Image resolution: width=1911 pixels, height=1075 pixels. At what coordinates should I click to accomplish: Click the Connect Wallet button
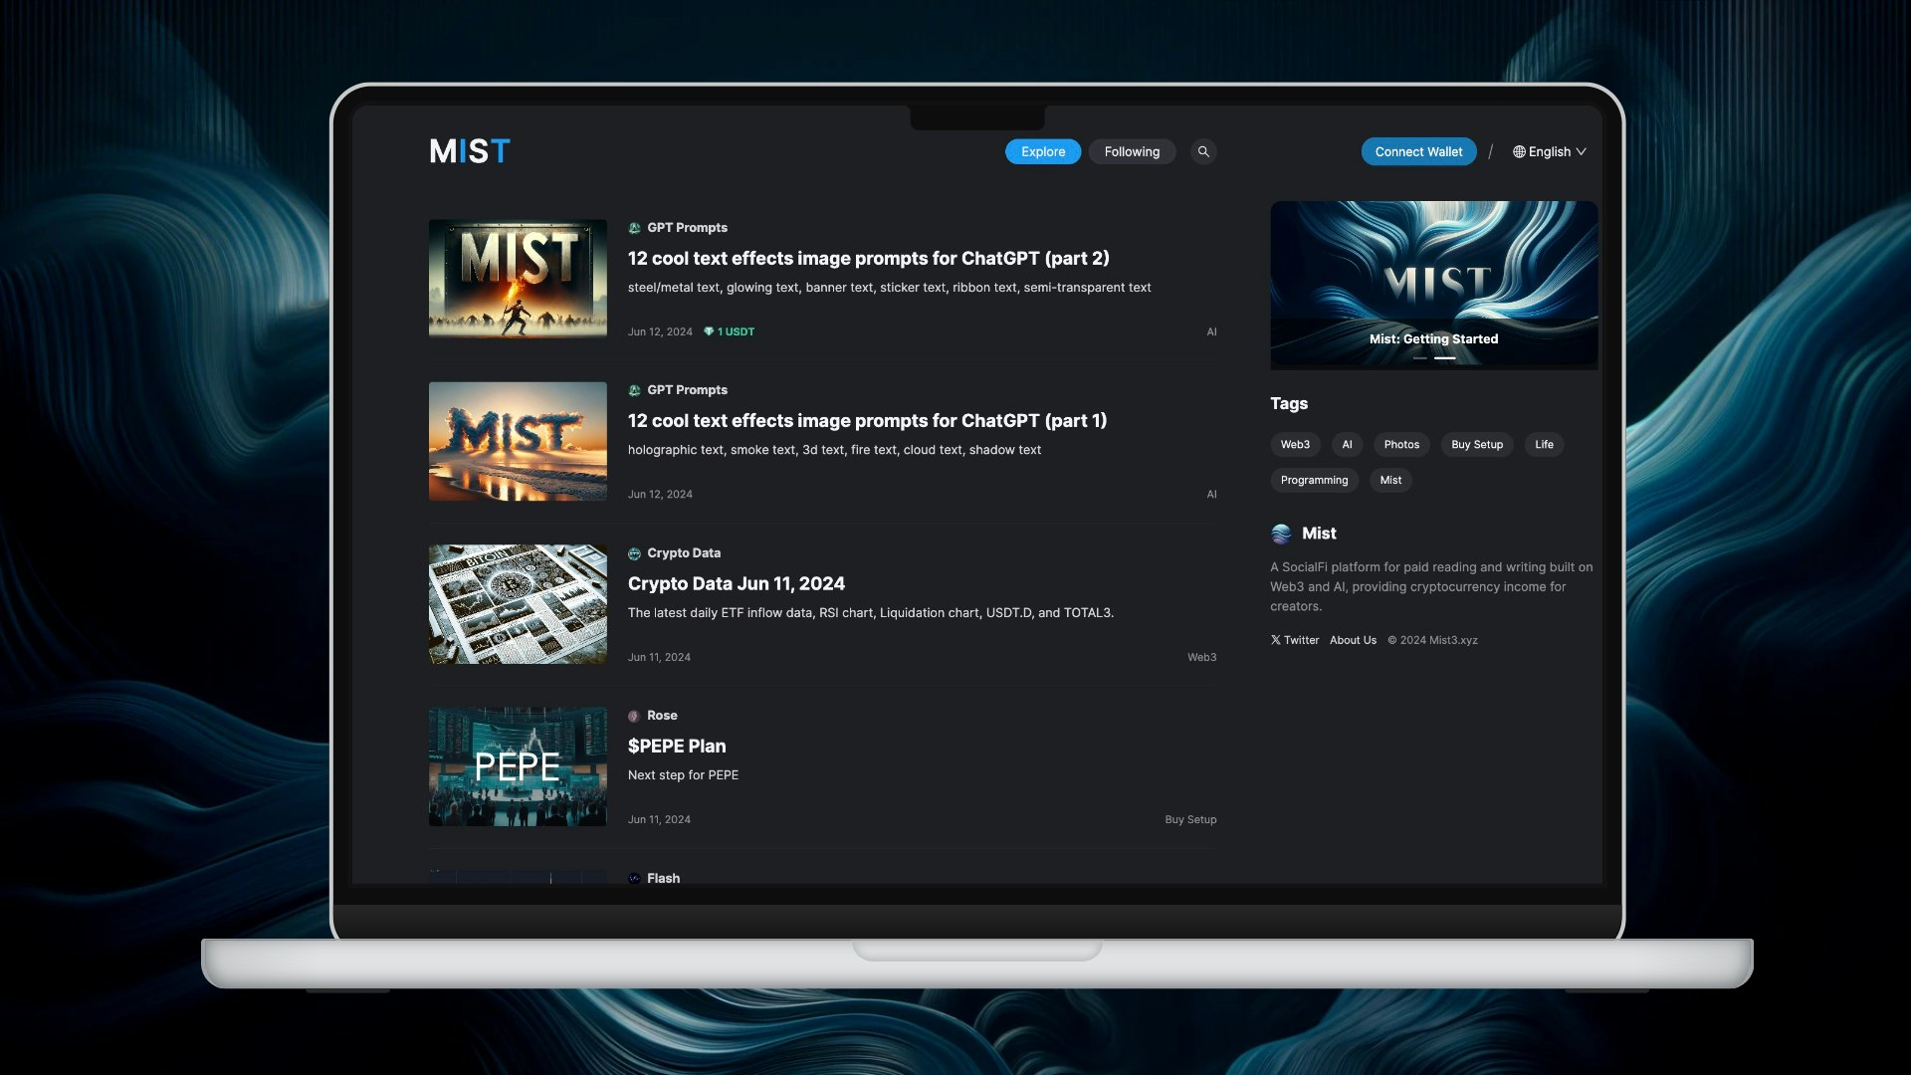coord(1418,151)
